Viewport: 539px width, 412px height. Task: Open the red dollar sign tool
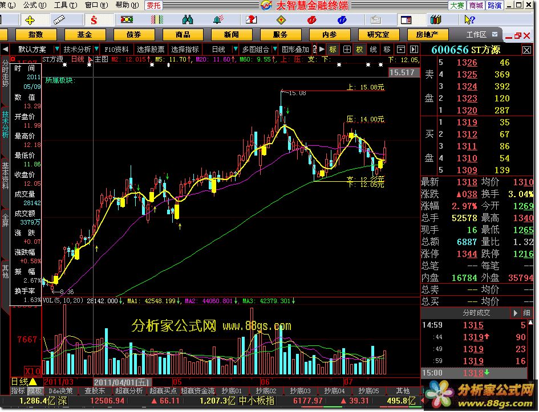[x=94, y=20]
